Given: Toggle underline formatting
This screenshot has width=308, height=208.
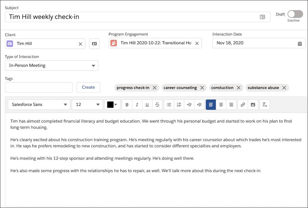Looking at the screenshot, I should tap(147, 105).
